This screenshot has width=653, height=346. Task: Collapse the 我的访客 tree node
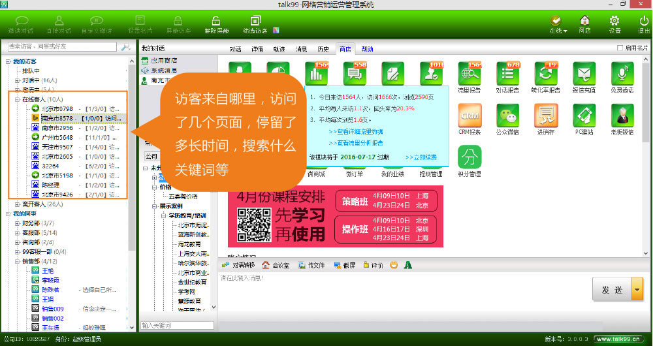click(x=8, y=61)
